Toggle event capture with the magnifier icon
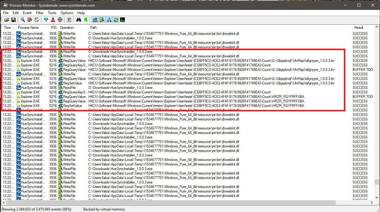 pos(23,20)
